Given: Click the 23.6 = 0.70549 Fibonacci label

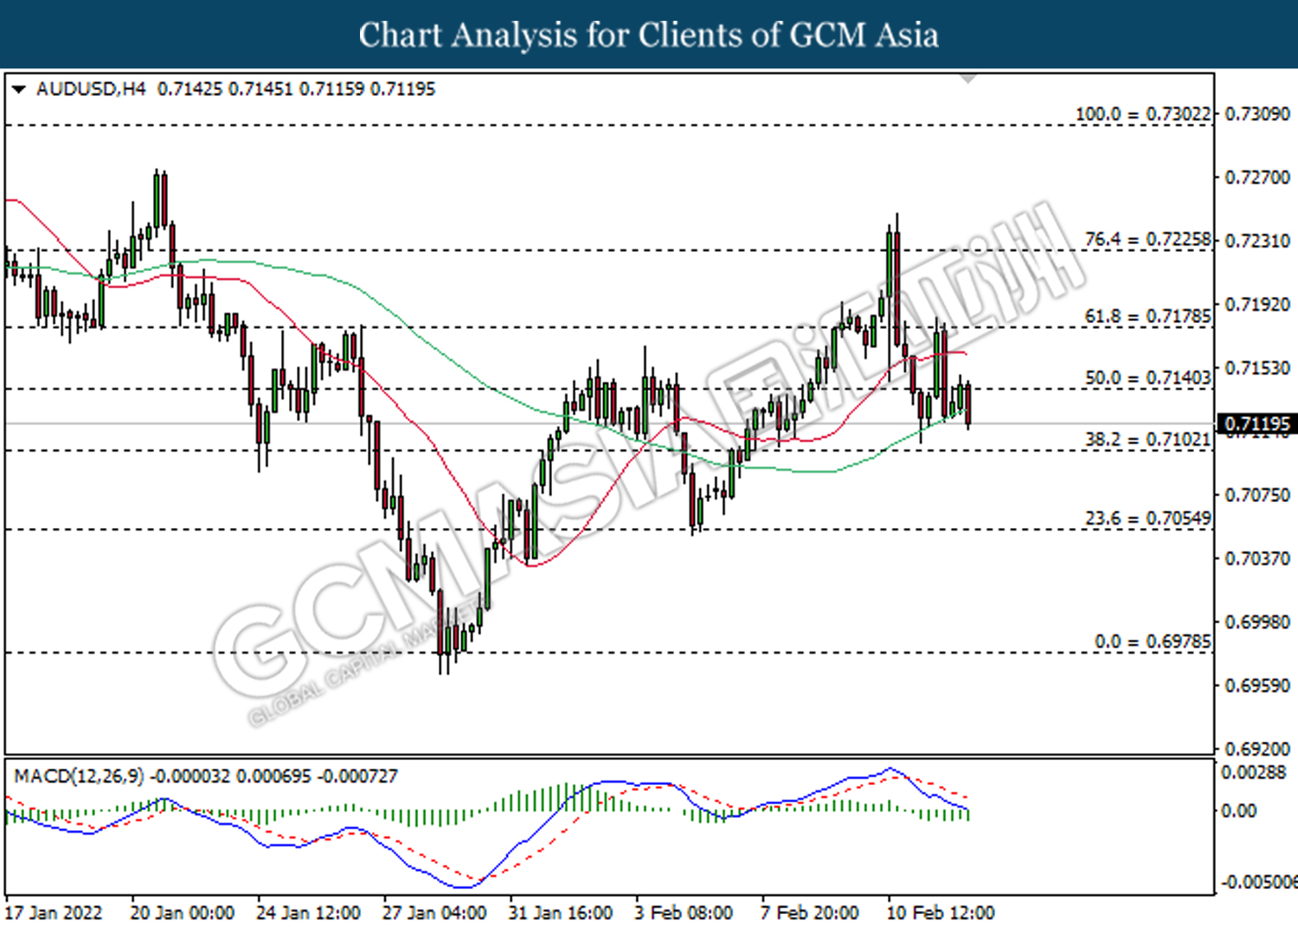Looking at the screenshot, I should (x=1147, y=518).
